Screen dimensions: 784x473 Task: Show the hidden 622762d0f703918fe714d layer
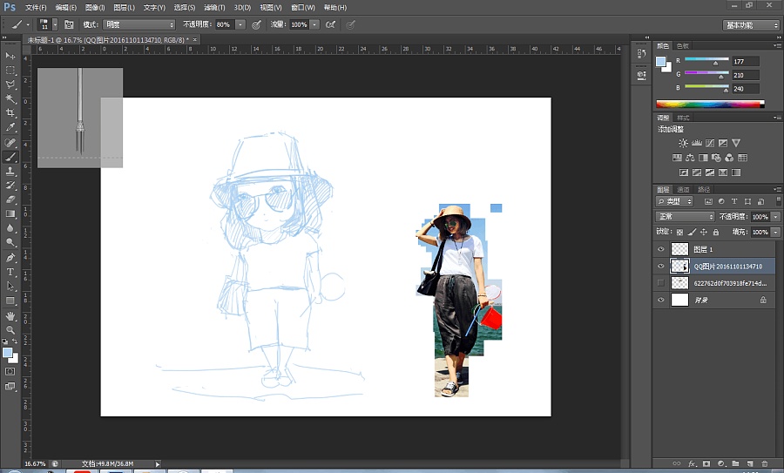coord(661,283)
